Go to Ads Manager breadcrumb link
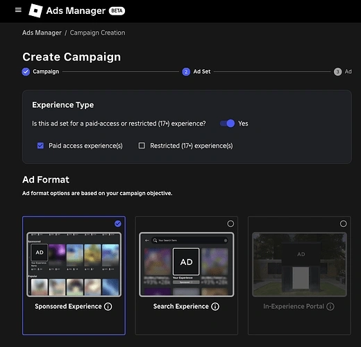The width and height of the screenshot is (361, 347). pos(42,33)
